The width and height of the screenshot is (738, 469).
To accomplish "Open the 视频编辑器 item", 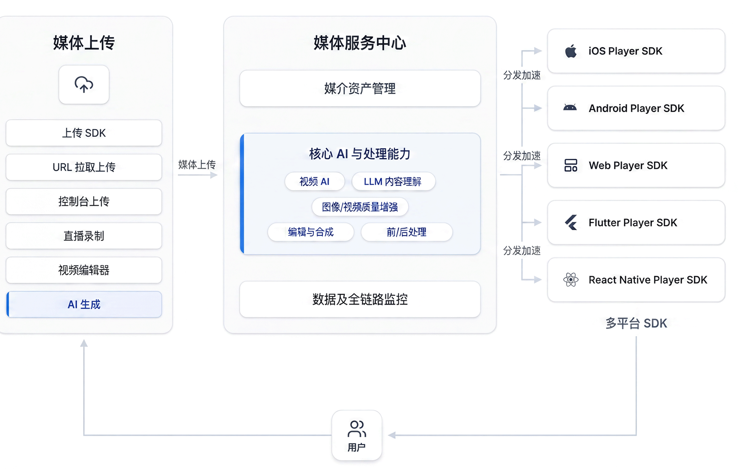I will [x=84, y=270].
